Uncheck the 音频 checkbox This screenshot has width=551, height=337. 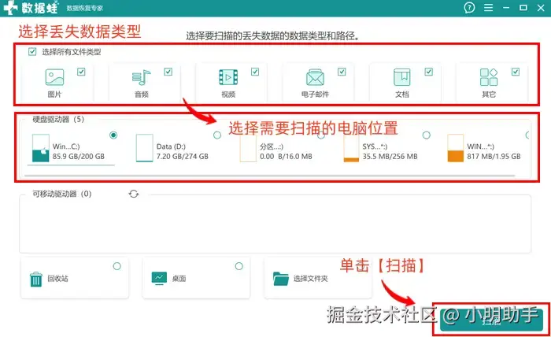168,72
